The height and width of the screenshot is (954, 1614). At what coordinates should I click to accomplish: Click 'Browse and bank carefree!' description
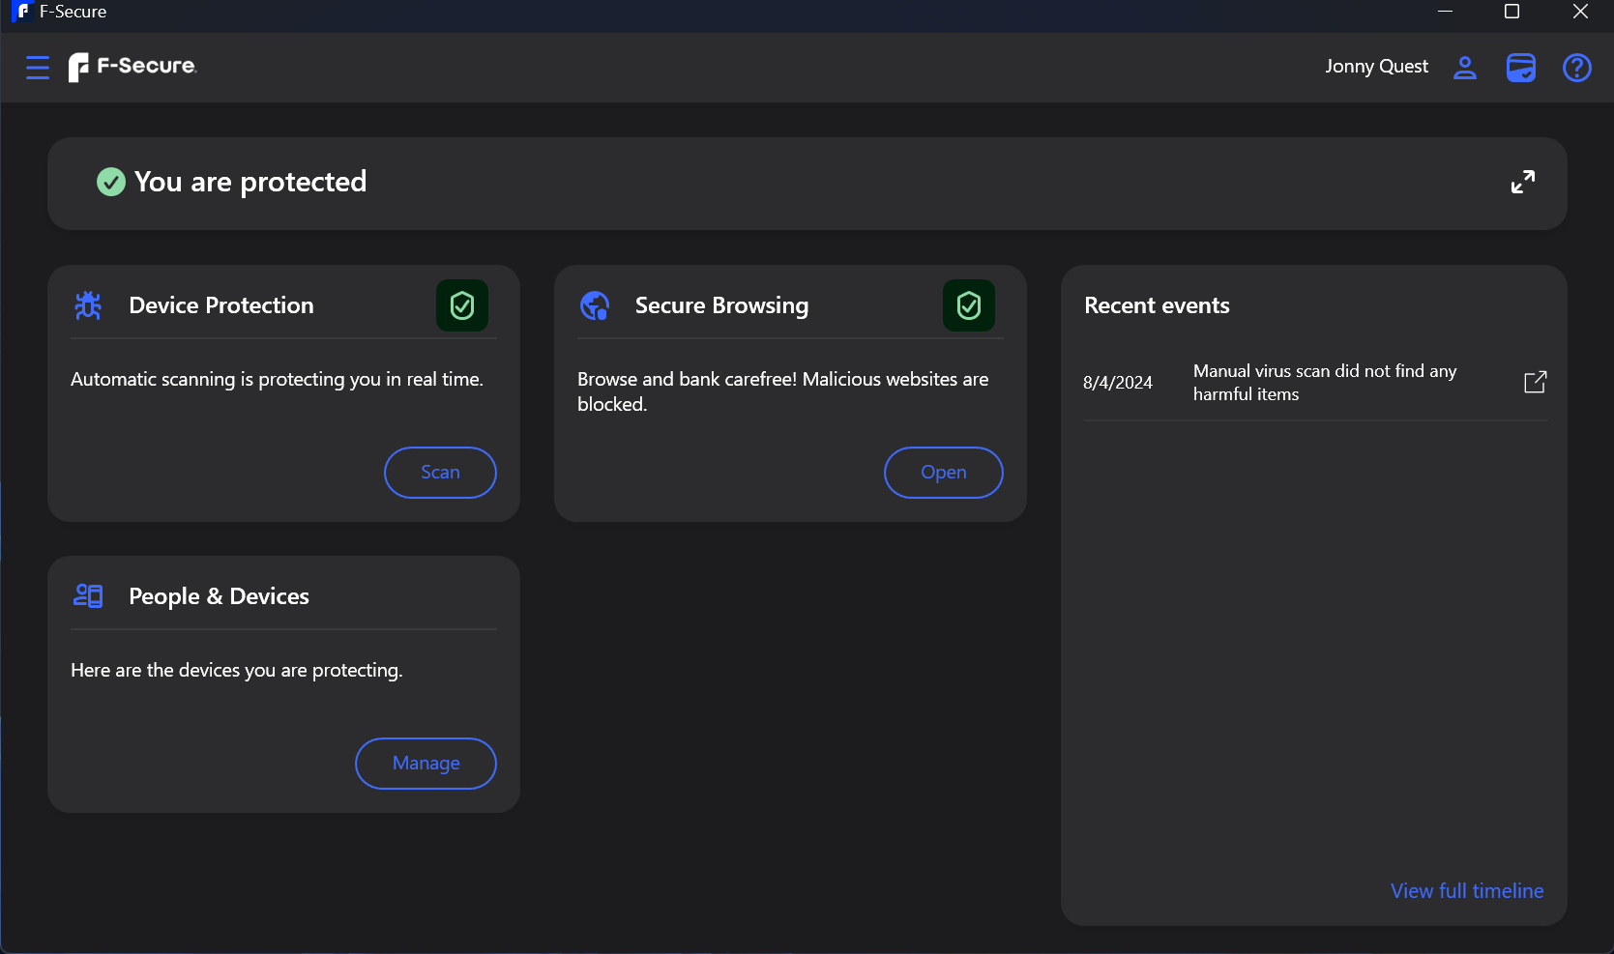[783, 391]
